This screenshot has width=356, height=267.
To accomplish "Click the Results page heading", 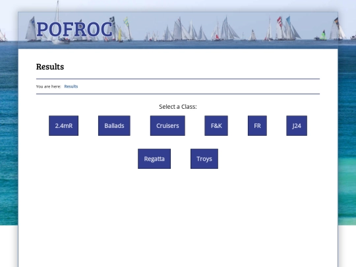I will [50, 67].
